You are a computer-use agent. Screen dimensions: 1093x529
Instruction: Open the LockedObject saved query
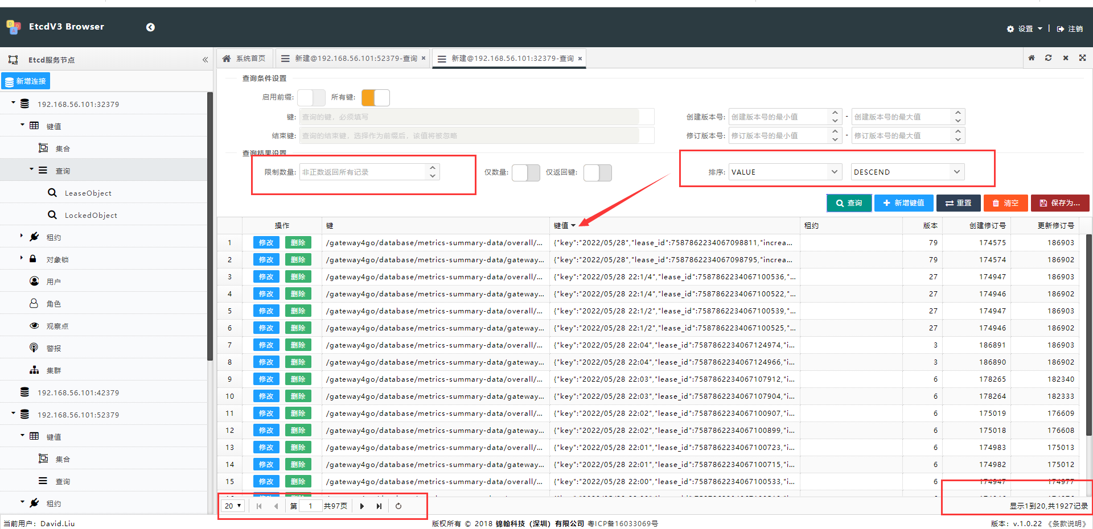click(91, 215)
